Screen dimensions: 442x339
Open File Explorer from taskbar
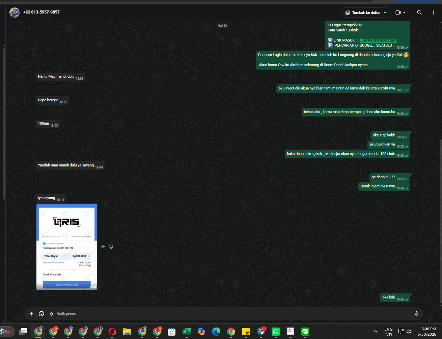click(x=127, y=332)
